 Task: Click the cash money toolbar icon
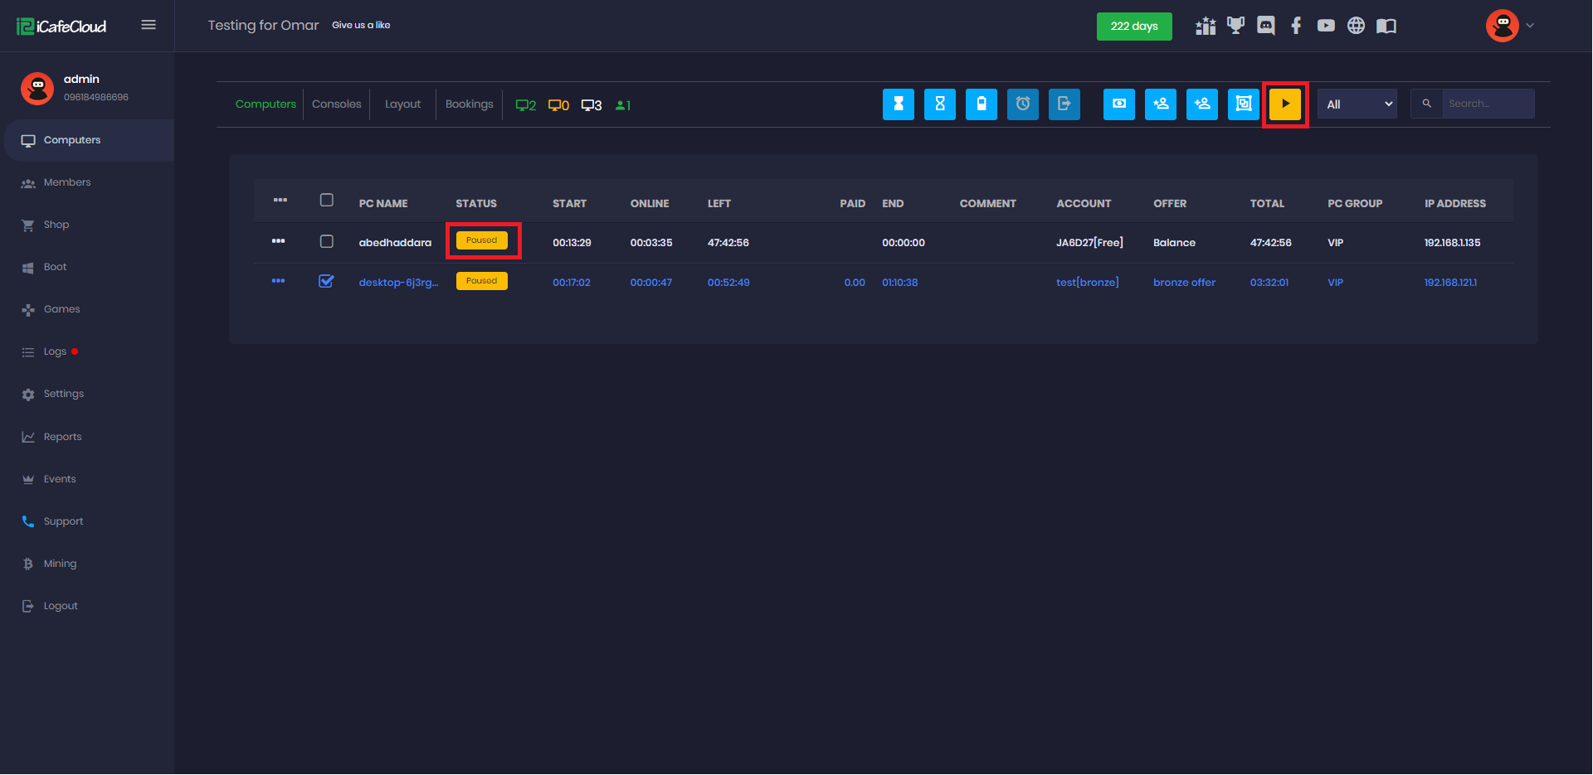click(1118, 104)
